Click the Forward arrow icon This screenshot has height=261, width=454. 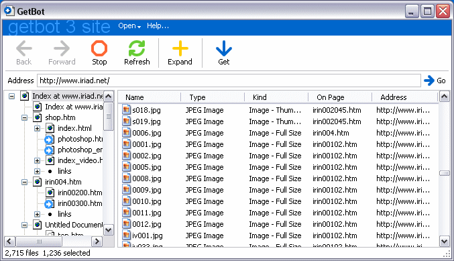(62, 48)
